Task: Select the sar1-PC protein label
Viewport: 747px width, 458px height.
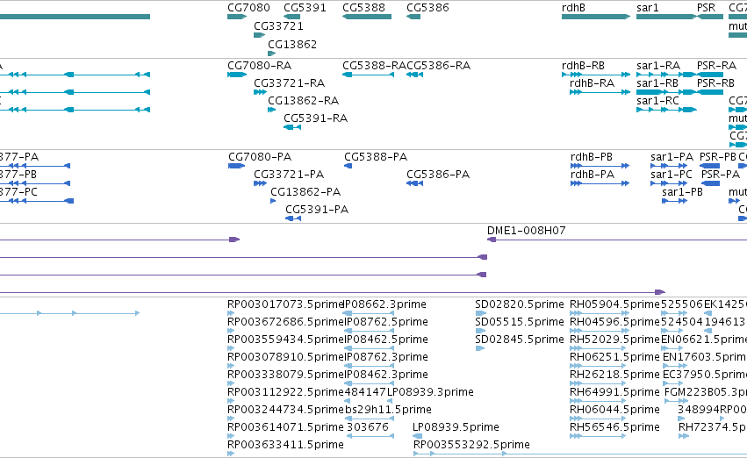Action: [x=672, y=175]
